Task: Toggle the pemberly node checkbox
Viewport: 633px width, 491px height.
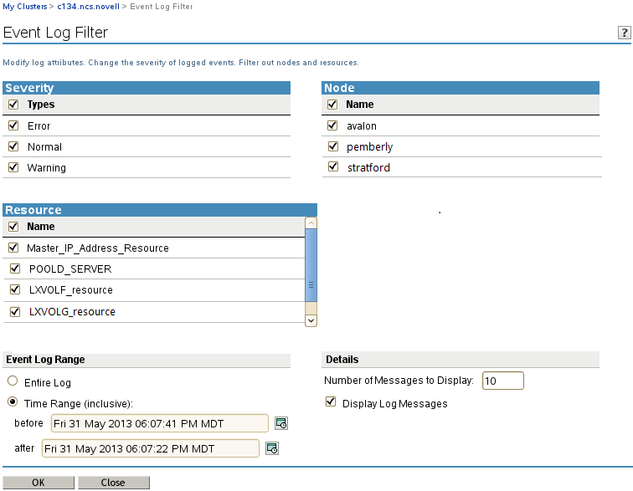Action: pos(333,146)
